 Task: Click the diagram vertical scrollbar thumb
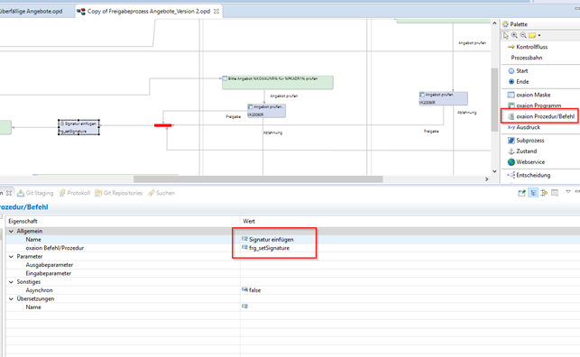coord(494,99)
